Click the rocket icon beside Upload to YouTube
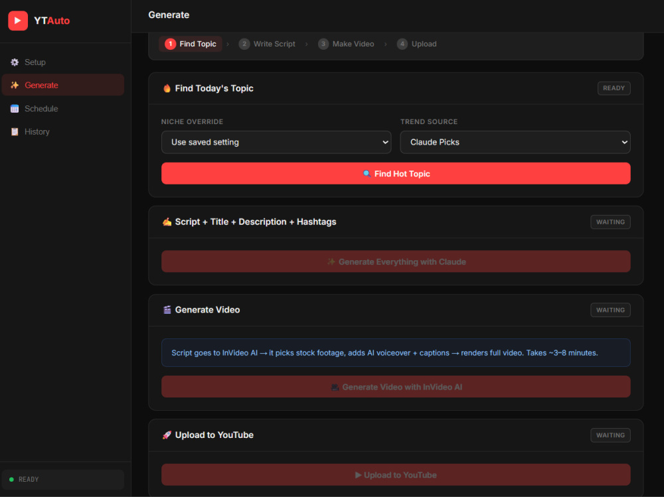Image resolution: width=664 pixels, height=497 pixels. [167, 435]
